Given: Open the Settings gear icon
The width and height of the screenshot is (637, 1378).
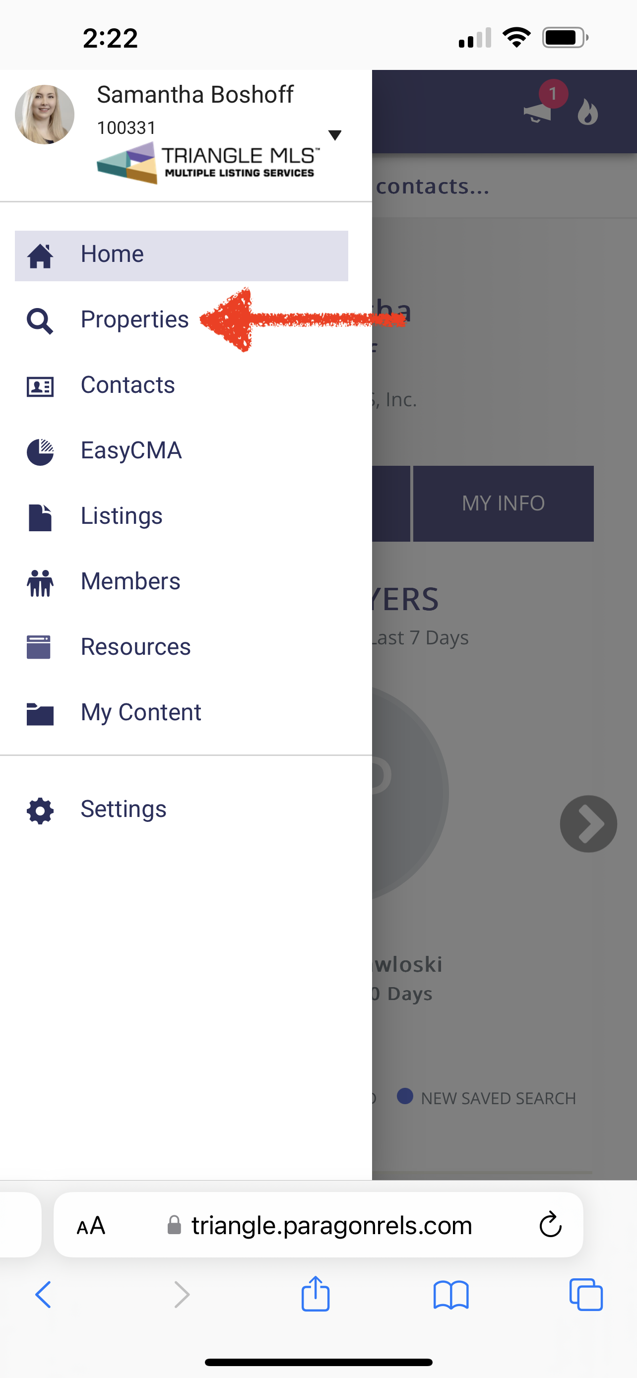Looking at the screenshot, I should click(x=40, y=811).
